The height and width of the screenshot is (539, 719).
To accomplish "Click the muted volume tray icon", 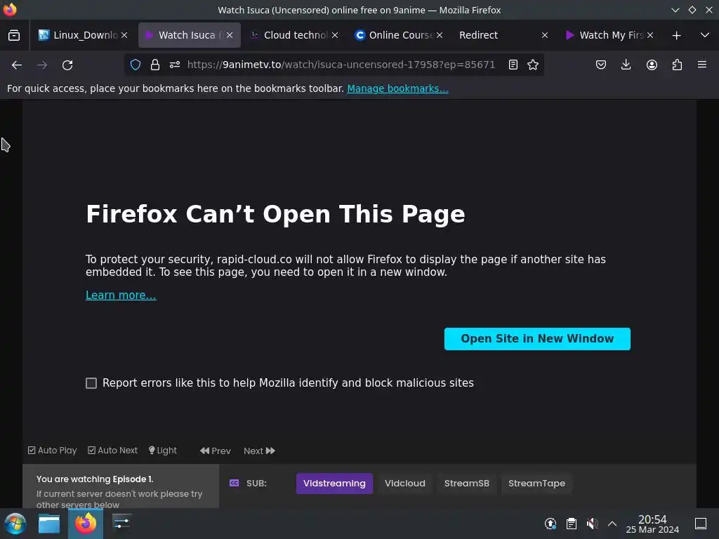I will tap(592, 524).
